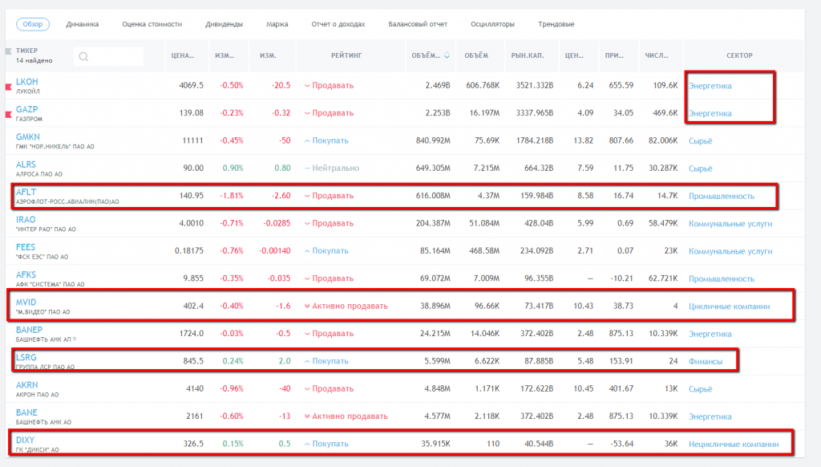Open the GMKN ticker link
821x467 pixels.
(28, 136)
